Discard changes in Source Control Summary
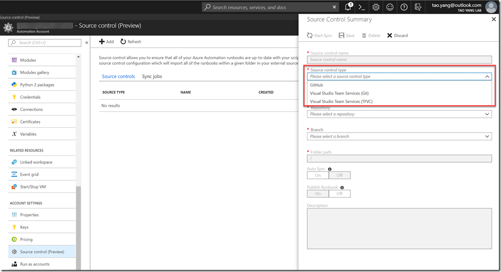The image size is (501, 272). tap(397, 35)
